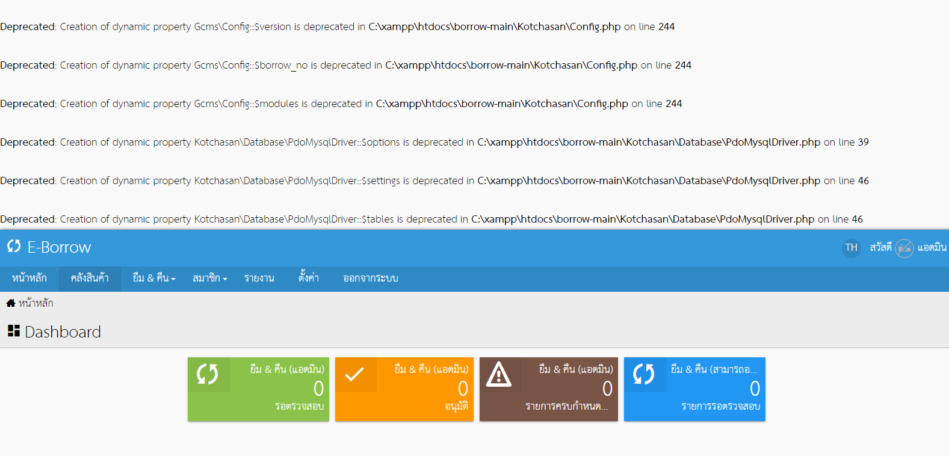
Task: Click the refresh icon on the blue card
Action: click(644, 374)
